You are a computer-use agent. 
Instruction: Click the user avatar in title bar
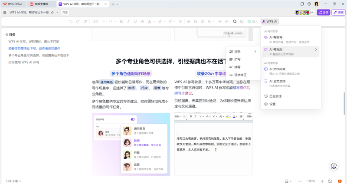tap(317, 4)
